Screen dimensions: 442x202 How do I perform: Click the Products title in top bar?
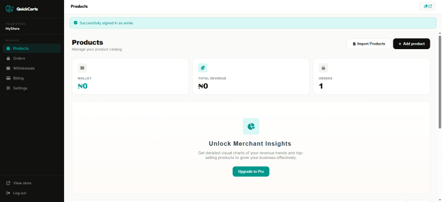click(x=79, y=6)
